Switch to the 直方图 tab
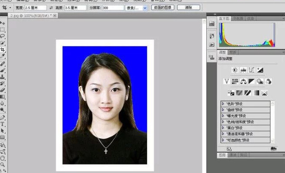Screen dimensions: 285x173 [x=224, y=19]
